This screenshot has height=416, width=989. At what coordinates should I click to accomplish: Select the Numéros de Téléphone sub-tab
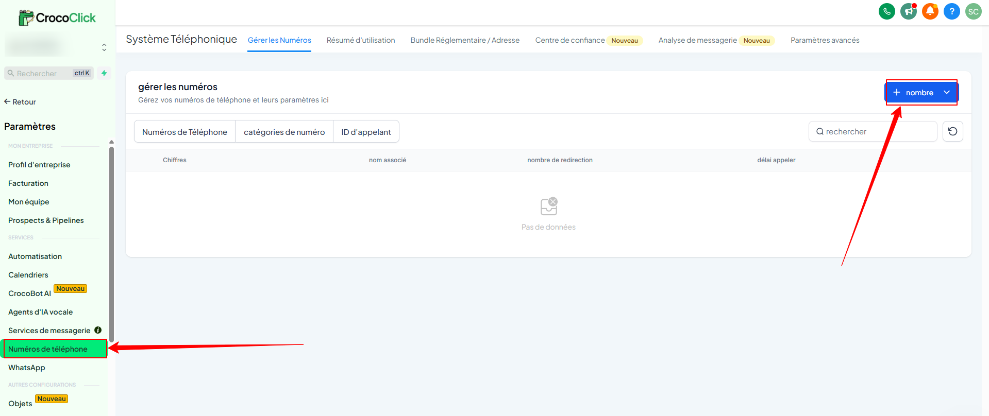185,132
